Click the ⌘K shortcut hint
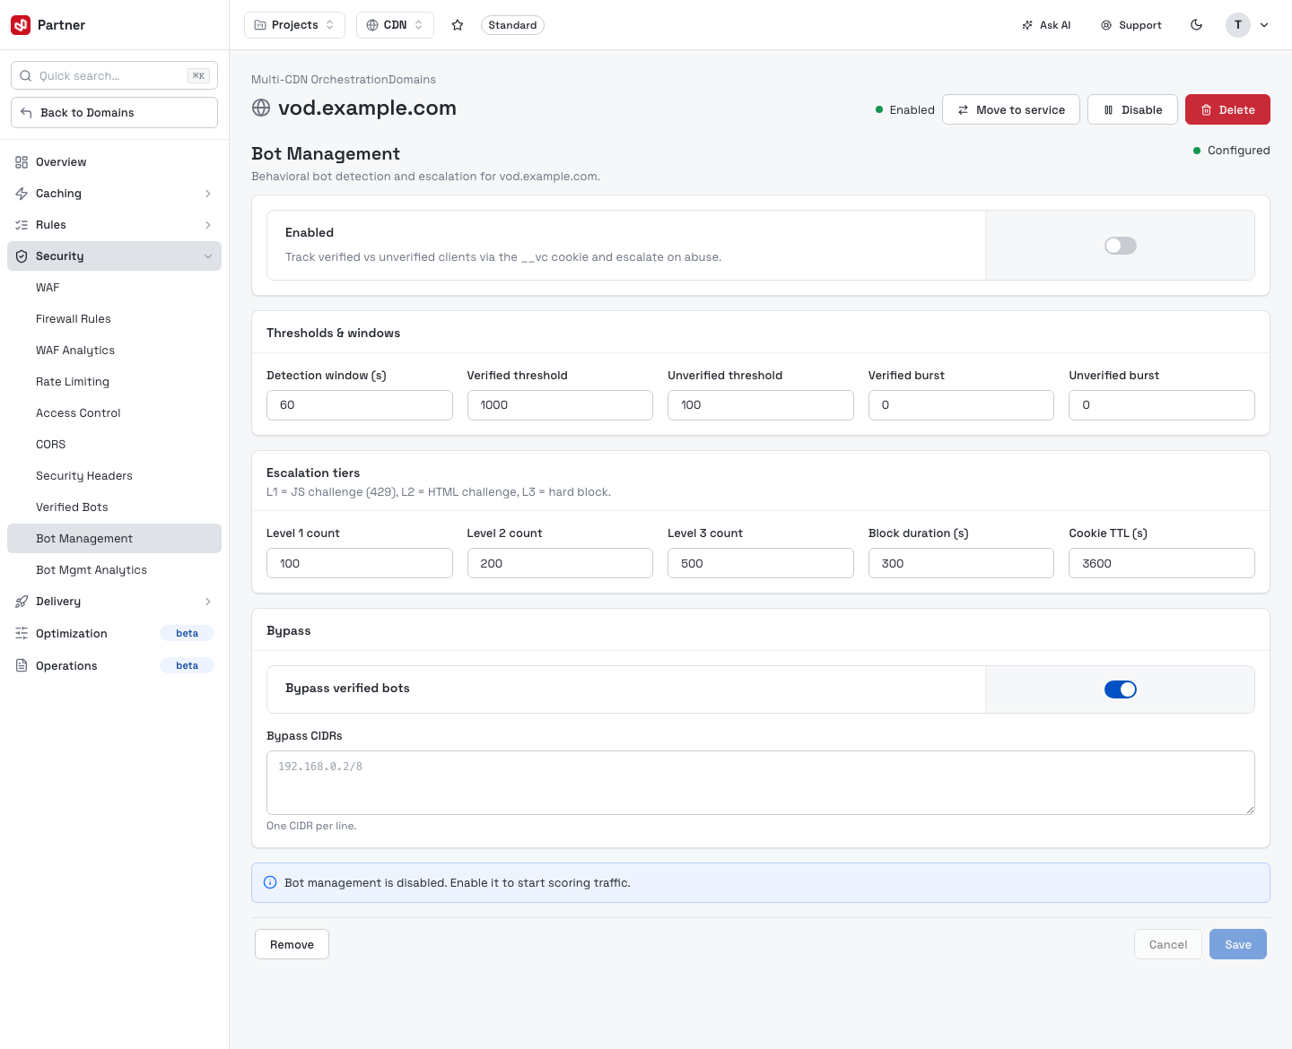The width and height of the screenshot is (1292, 1049). 198,76
